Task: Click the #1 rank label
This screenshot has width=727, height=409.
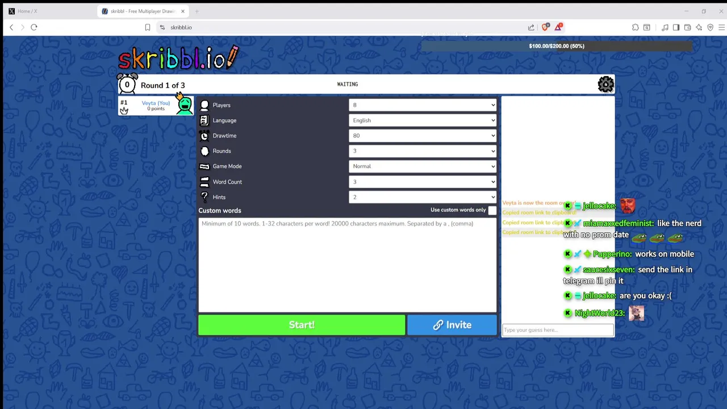Action: [124, 103]
